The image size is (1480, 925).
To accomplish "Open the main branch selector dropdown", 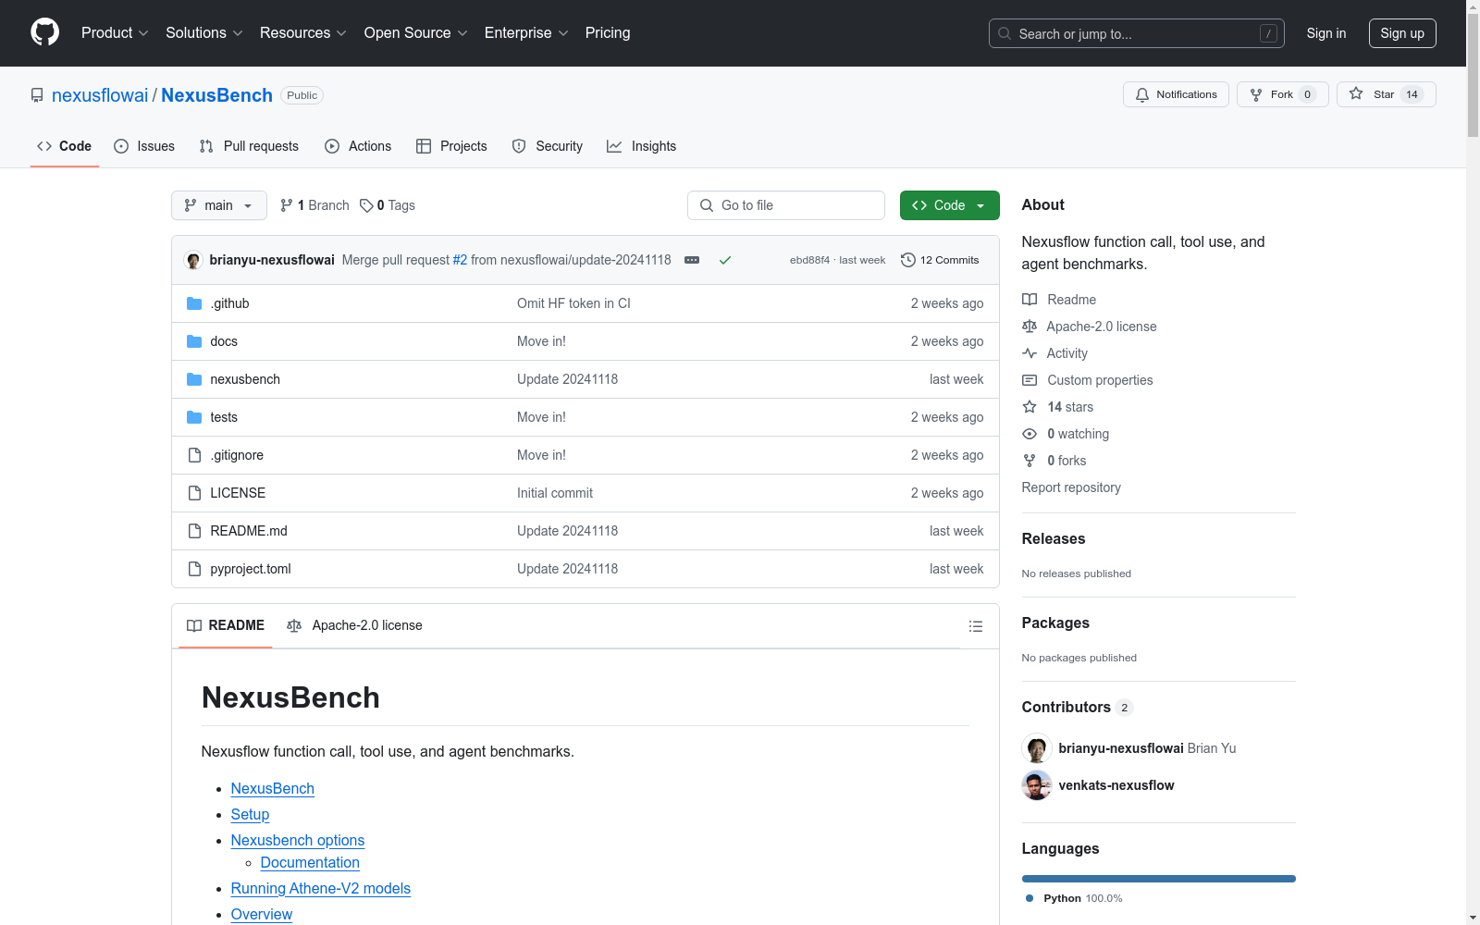I will [219, 205].
